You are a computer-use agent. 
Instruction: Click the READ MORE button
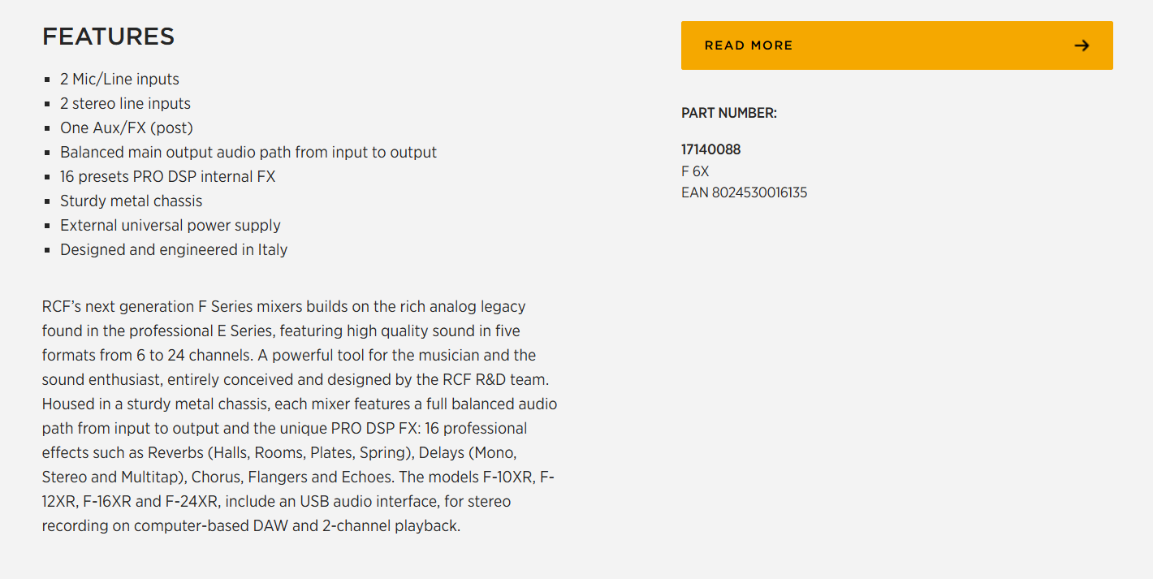click(896, 45)
